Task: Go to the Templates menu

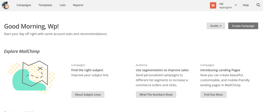Action: tap(45, 5)
